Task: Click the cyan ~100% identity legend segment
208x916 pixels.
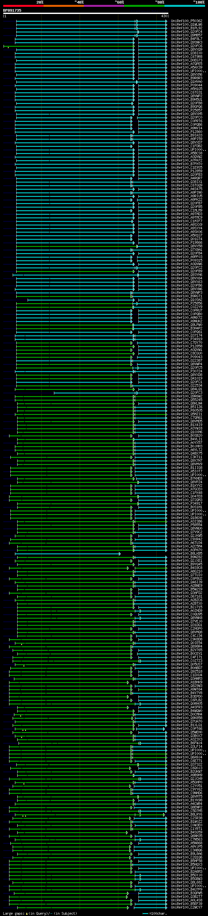Action: (x=185, y=6)
